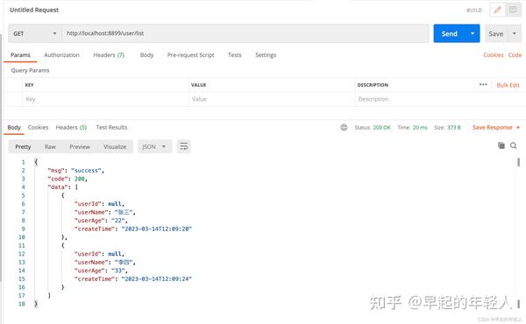Select the Raw response view
This screenshot has width=526, height=324.
pyautogui.click(x=50, y=147)
